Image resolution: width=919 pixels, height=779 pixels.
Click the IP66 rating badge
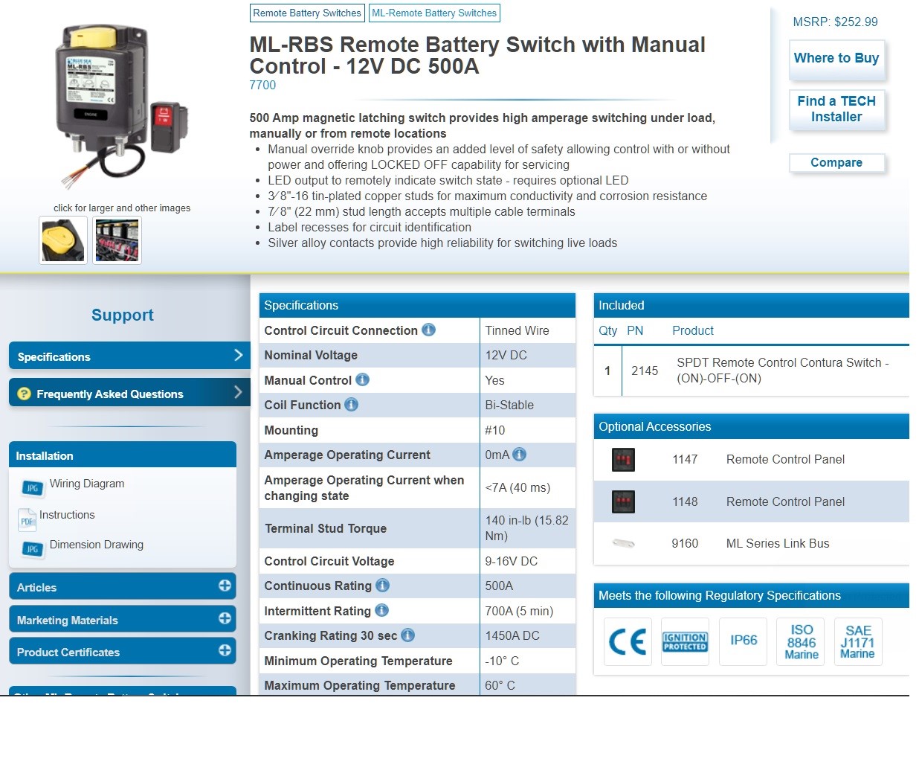click(744, 641)
